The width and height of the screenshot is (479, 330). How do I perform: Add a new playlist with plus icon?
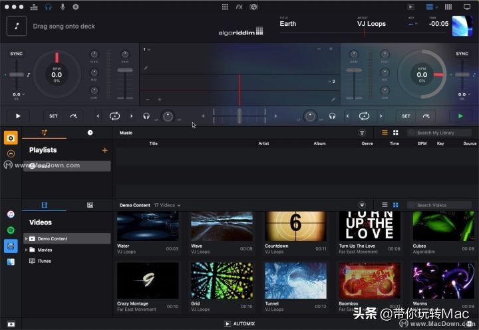tap(104, 150)
